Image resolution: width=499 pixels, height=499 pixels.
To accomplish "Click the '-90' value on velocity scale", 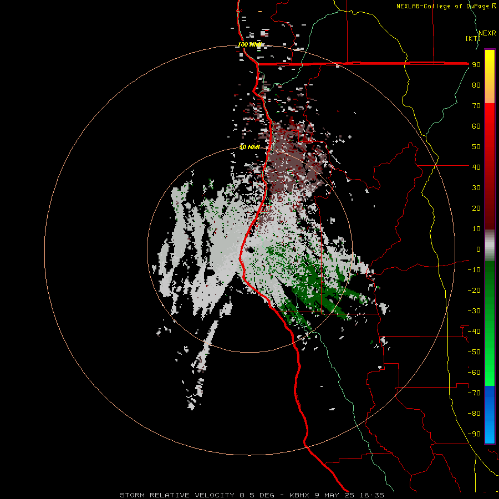I will tap(474, 434).
